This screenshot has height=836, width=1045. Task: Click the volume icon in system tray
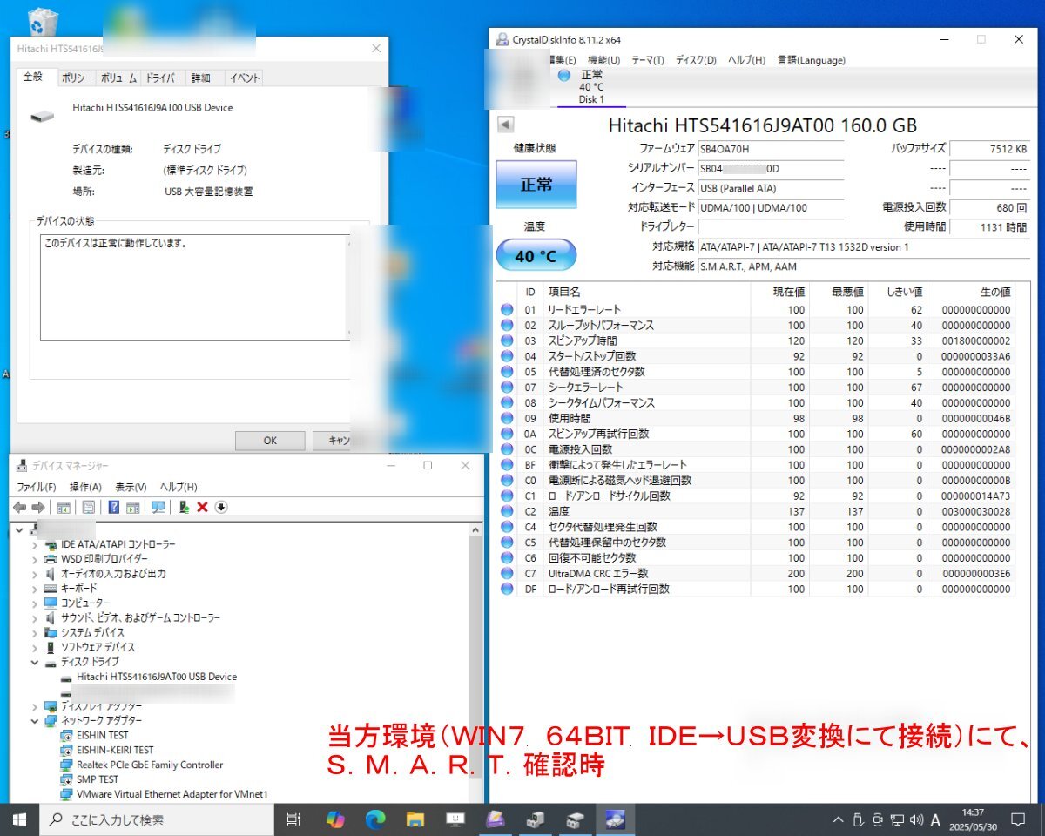pyautogui.click(x=915, y=819)
